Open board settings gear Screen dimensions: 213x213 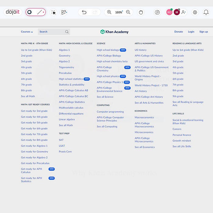click(x=195, y=12)
